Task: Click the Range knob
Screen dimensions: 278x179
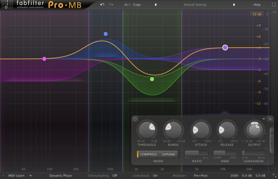Action: (173, 130)
